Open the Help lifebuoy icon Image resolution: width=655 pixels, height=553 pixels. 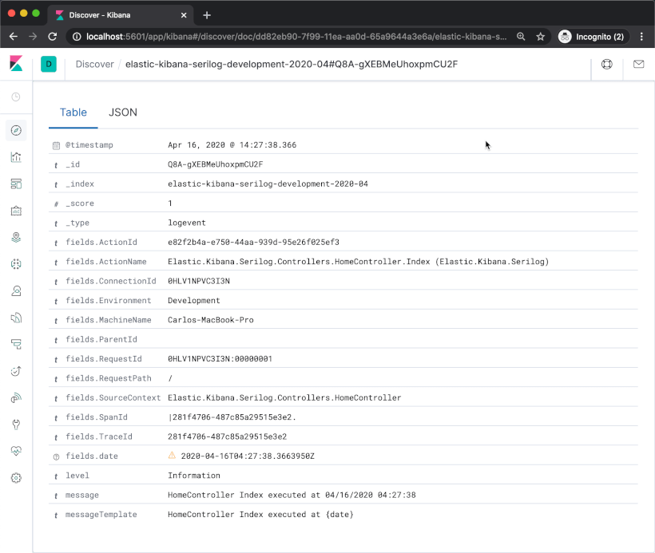click(x=607, y=64)
